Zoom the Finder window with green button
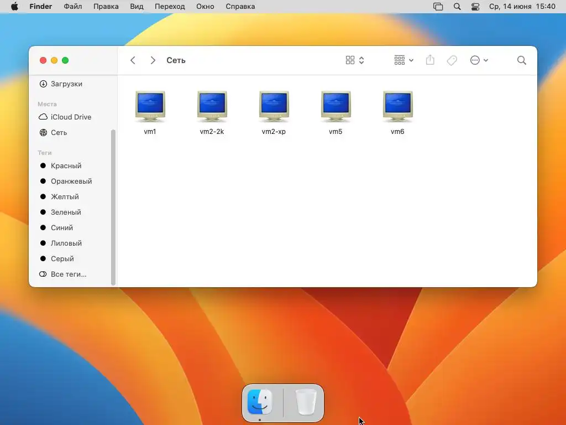Screen dimensions: 566x425 coord(65,60)
